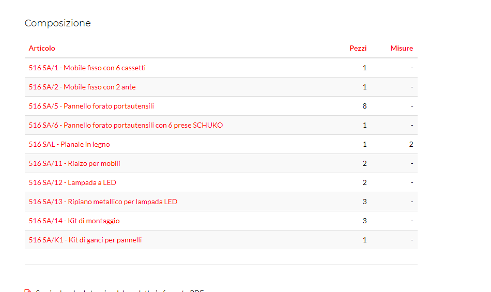Open the 516 SA/1 Mobile fisso con 6 cassetti link
Image resolution: width=491 pixels, height=292 pixels.
click(x=87, y=68)
